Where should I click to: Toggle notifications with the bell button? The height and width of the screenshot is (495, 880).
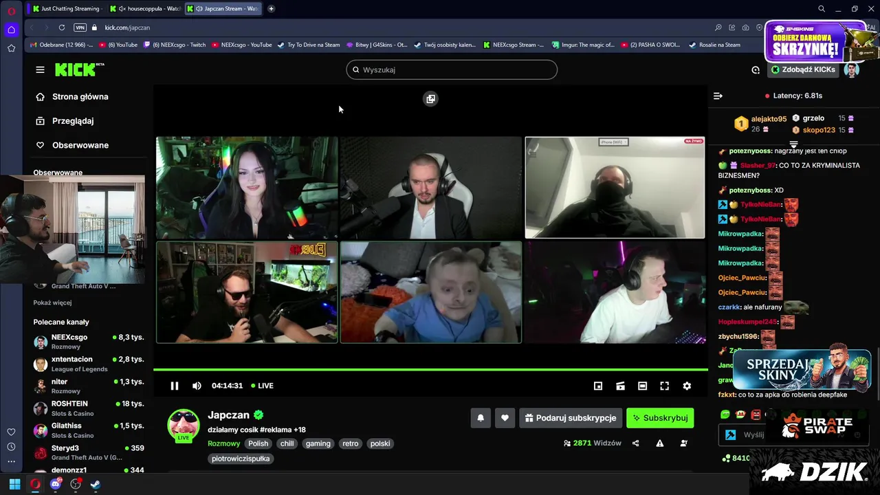point(481,418)
